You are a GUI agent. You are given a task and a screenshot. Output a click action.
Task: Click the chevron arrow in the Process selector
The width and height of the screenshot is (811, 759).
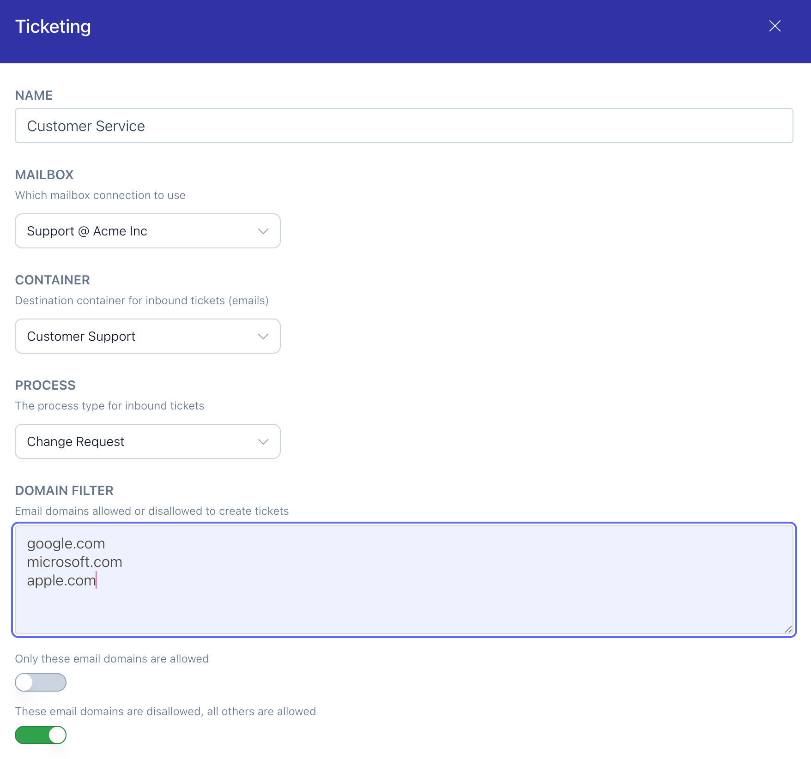263,442
